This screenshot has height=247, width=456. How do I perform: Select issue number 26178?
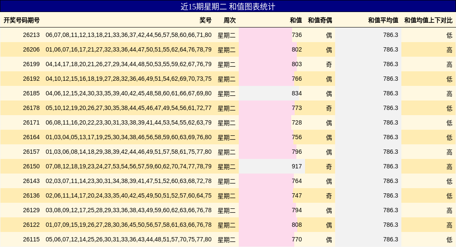click(31, 108)
